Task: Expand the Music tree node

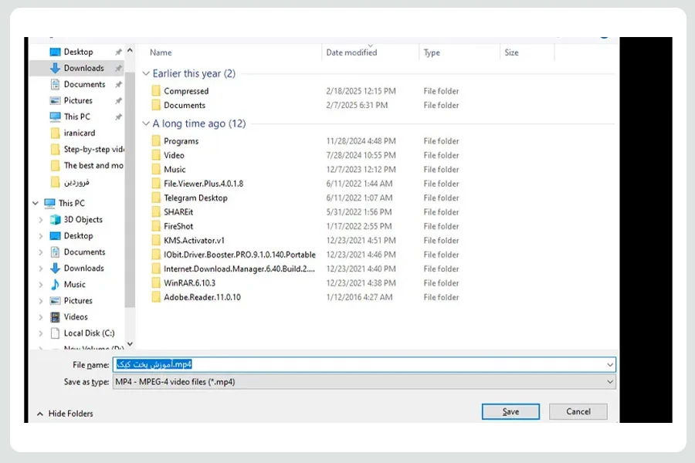Action: pos(41,285)
